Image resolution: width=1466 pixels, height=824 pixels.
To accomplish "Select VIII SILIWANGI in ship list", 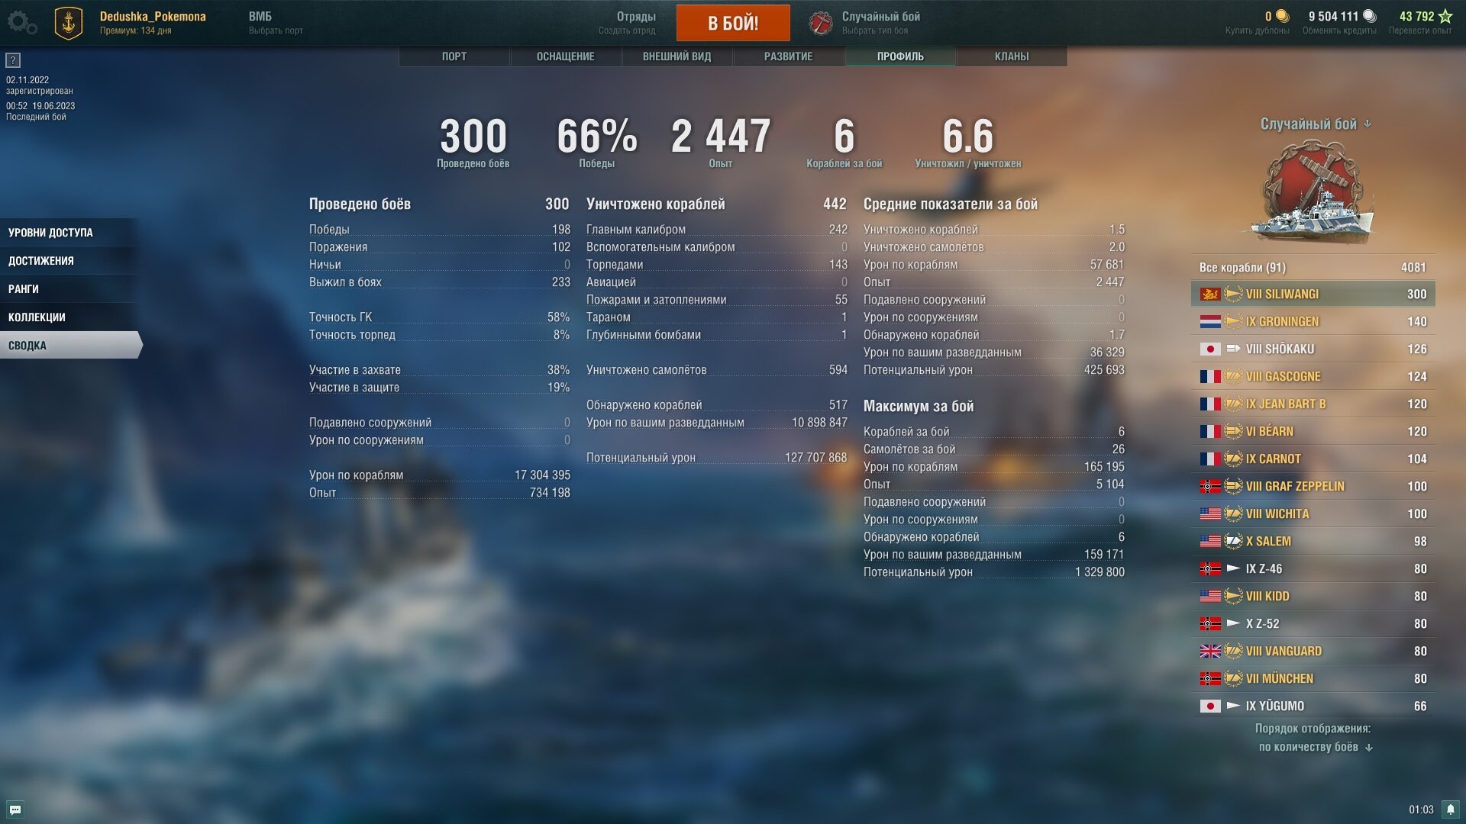I will 1313,294.
